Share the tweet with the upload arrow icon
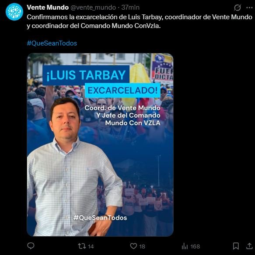Image resolution: width=255 pixels, height=255 pixels. (249, 246)
